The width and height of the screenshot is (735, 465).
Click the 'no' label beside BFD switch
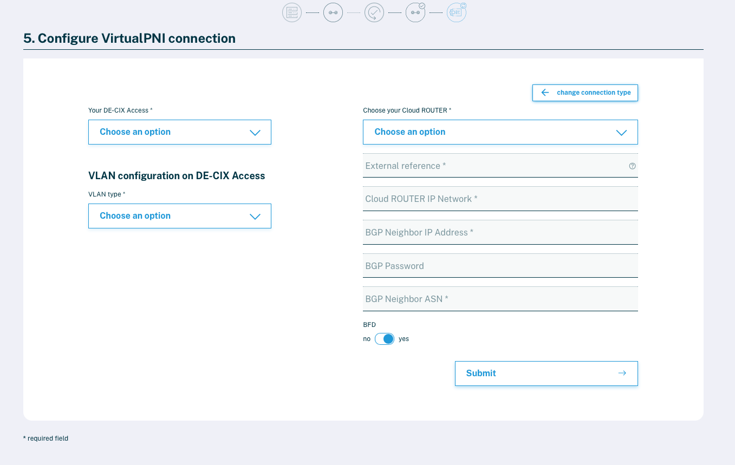pyautogui.click(x=367, y=339)
